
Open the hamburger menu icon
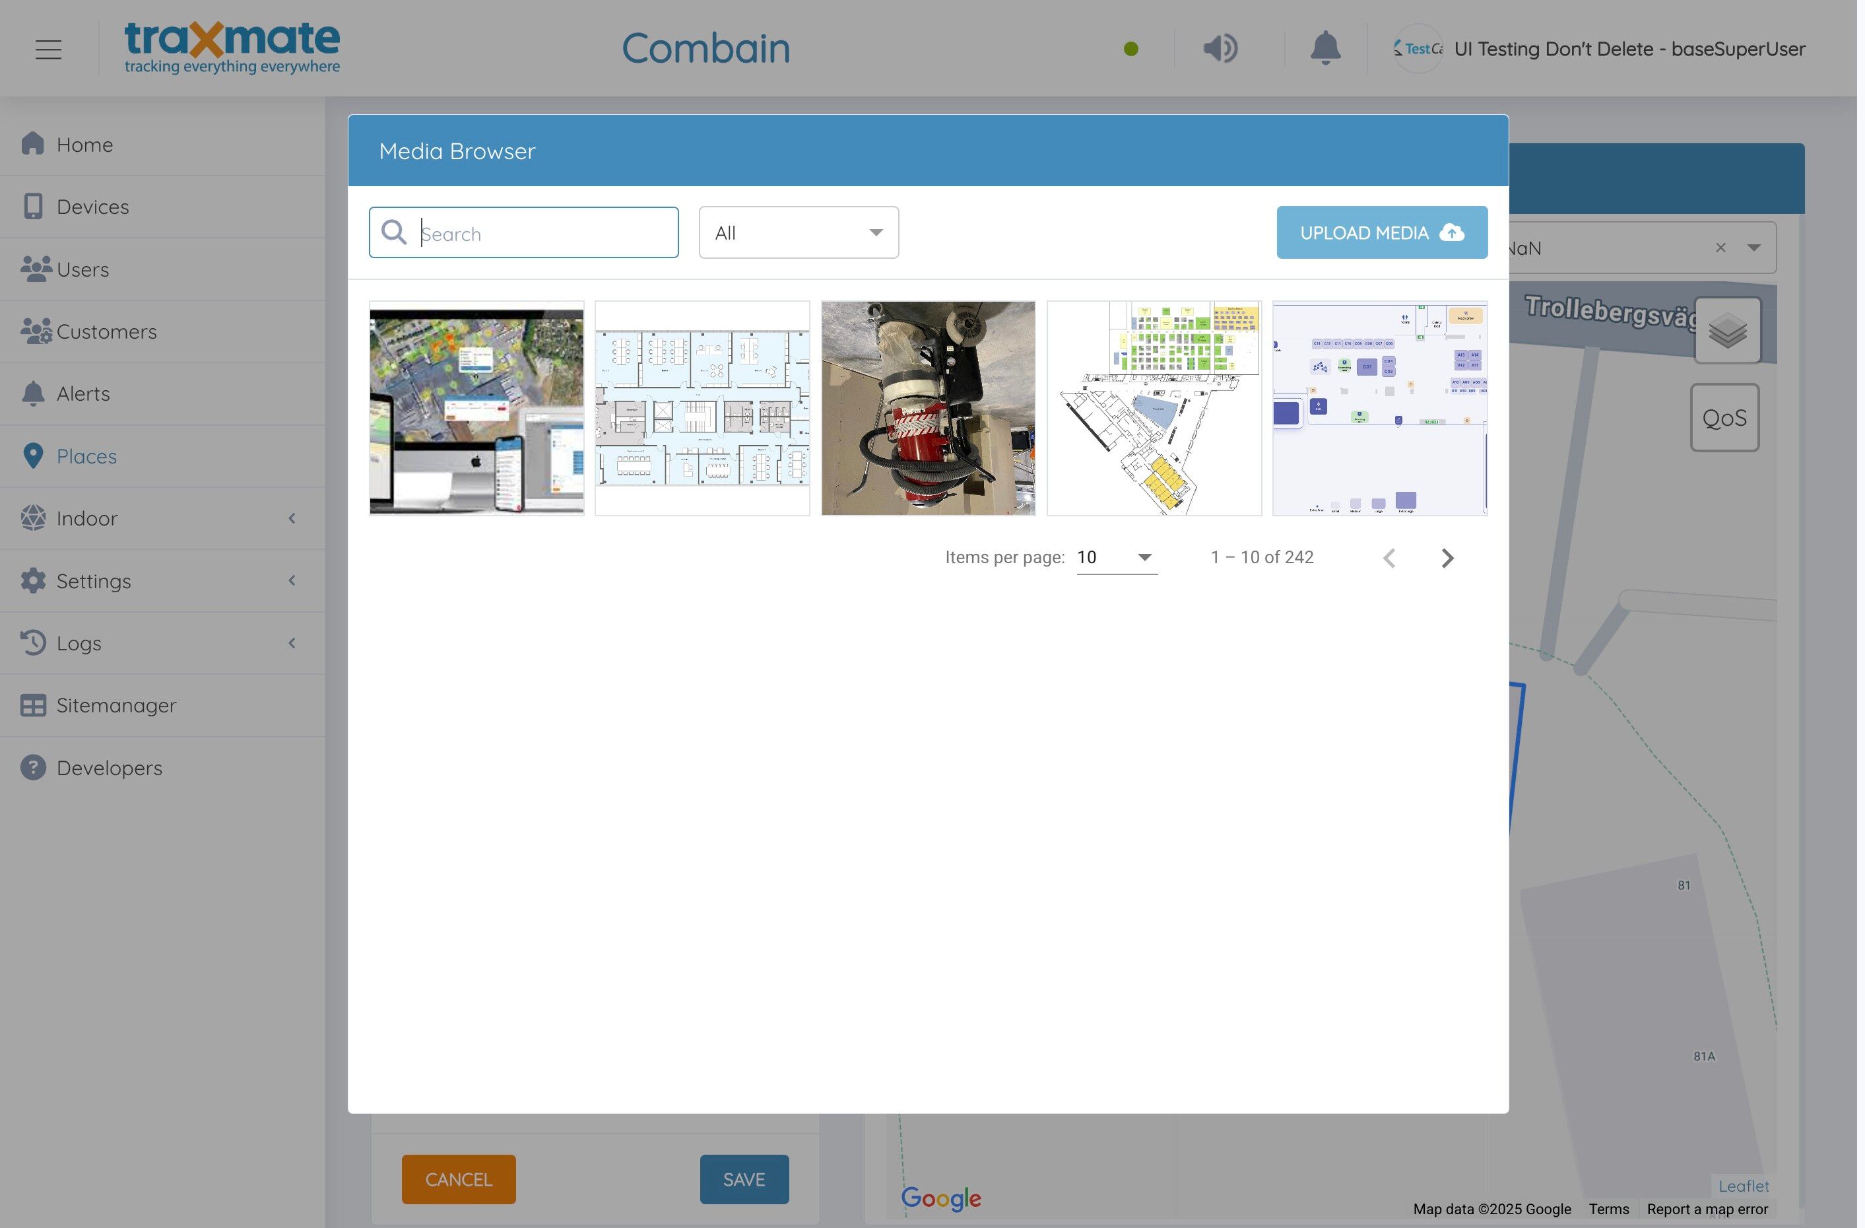[48, 50]
